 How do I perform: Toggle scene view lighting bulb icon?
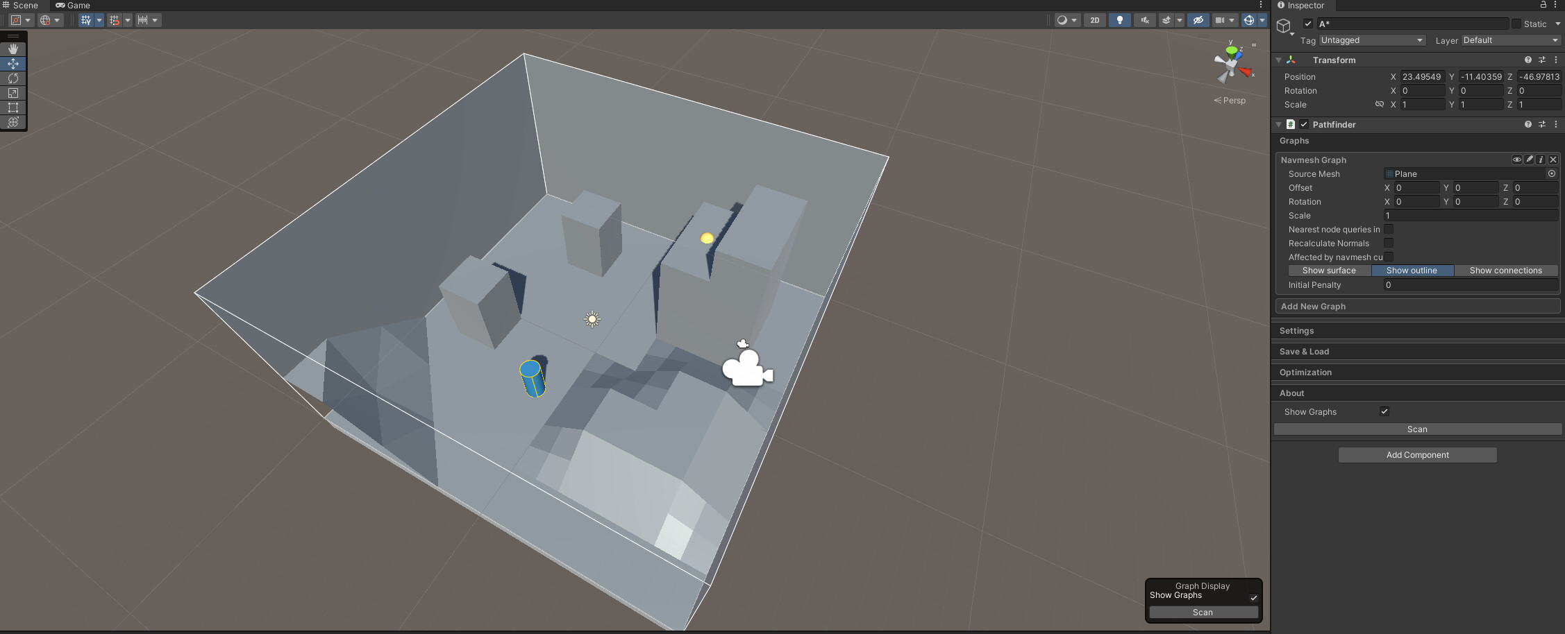(x=1119, y=20)
